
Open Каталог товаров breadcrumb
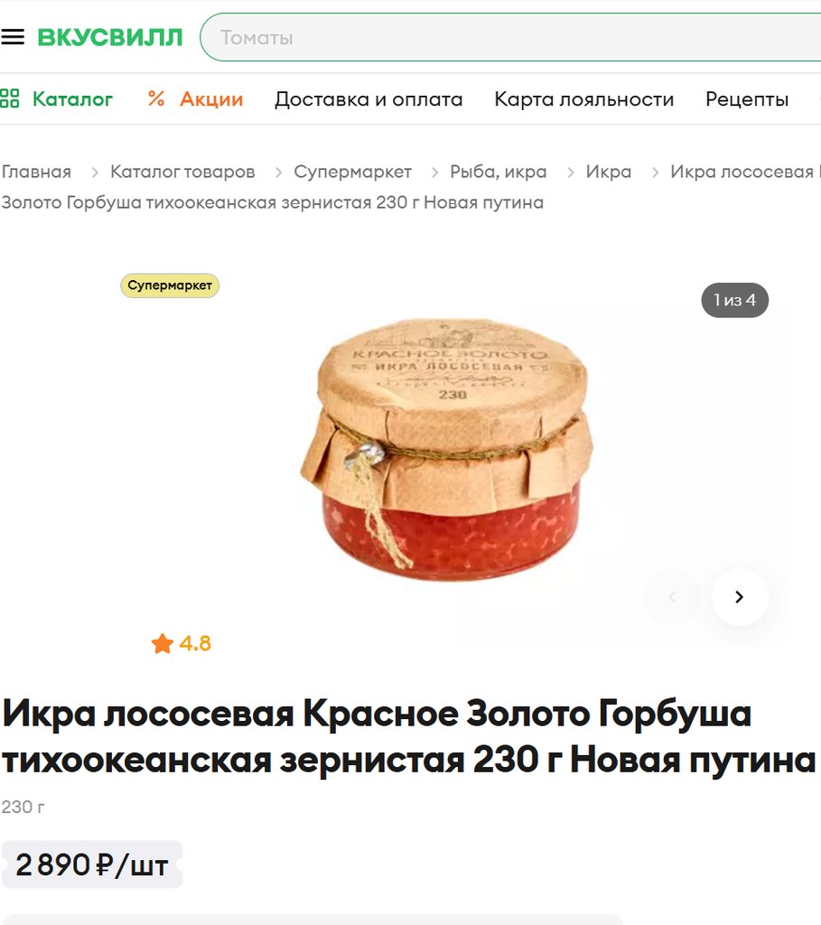pos(182,172)
